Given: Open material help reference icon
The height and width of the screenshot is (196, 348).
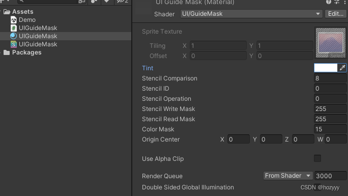Looking at the screenshot, I should [329, 2].
